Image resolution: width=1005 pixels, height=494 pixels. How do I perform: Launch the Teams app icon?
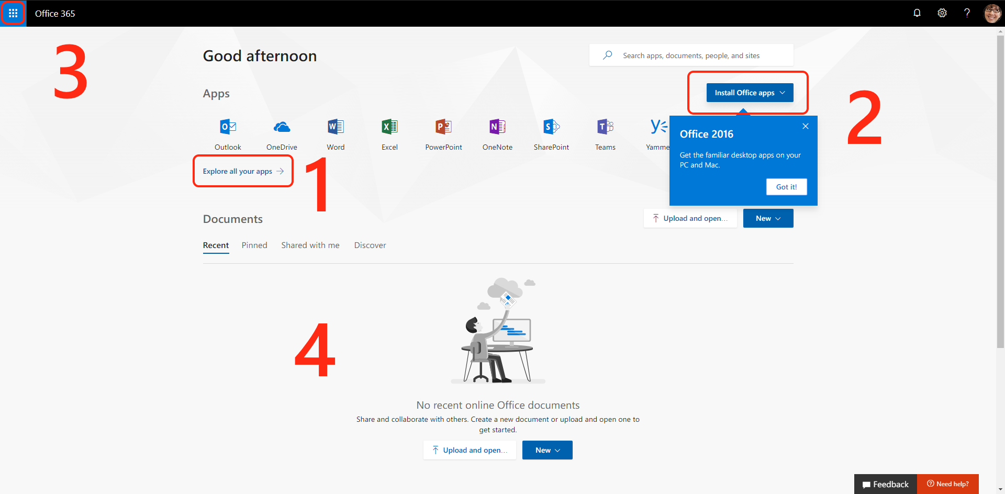(605, 127)
